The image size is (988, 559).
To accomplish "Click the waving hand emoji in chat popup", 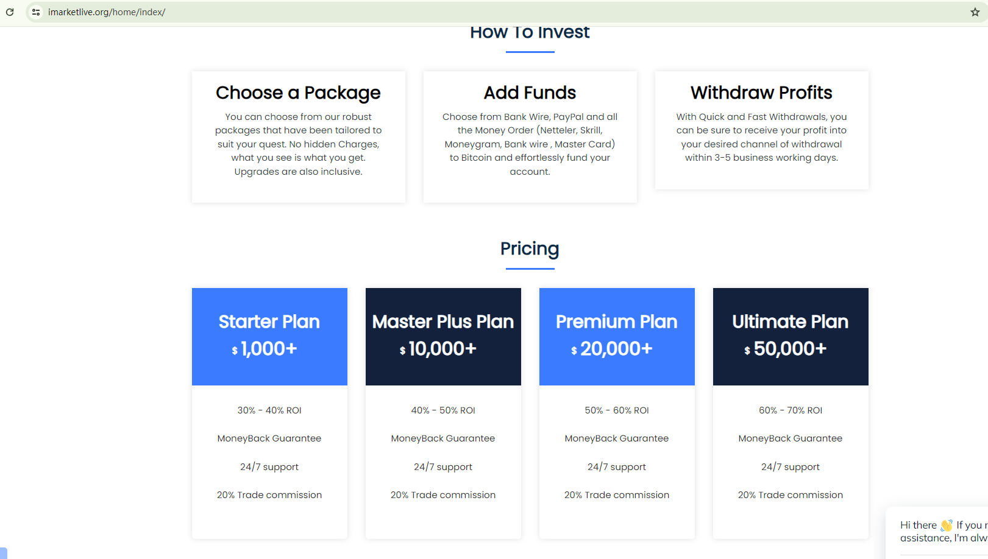I will pyautogui.click(x=946, y=525).
